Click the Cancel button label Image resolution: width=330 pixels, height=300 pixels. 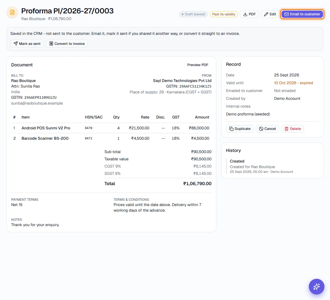[x=270, y=129]
